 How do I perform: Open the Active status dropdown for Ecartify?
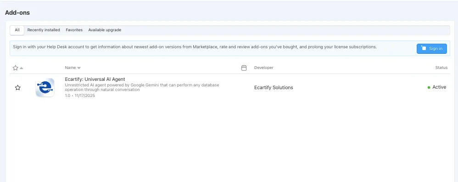click(x=437, y=87)
